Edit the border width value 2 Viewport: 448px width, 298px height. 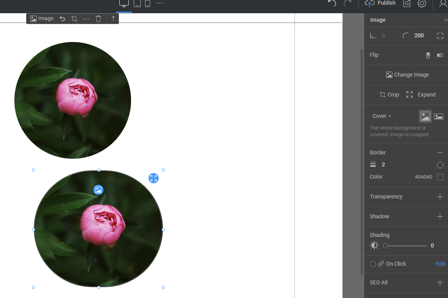click(383, 165)
